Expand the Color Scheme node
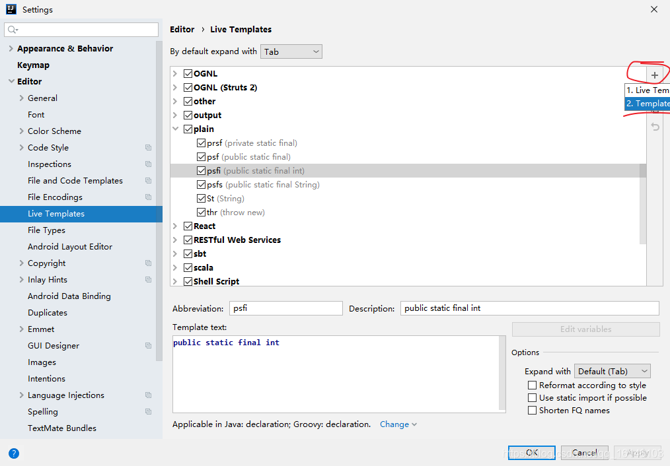Viewport: 670px width, 466px height. (x=21, y=131)
